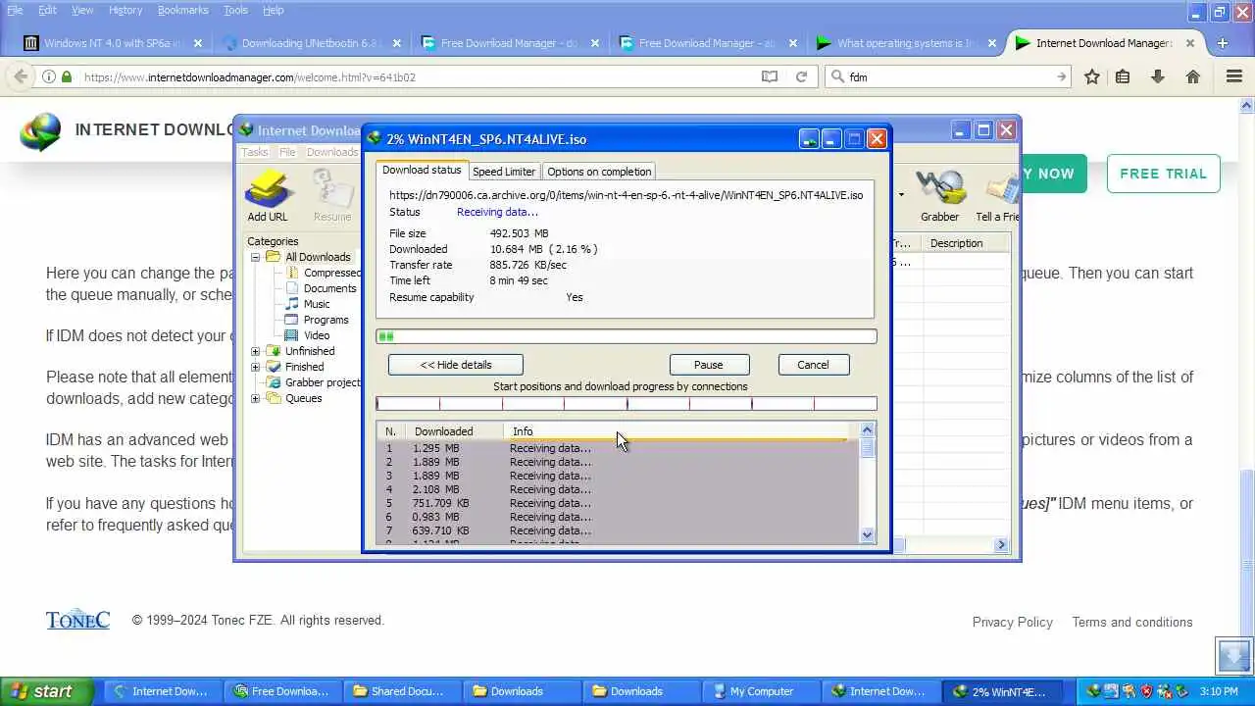Click the Tell a Friend toolbar icon
Screen dimensions: 1255x706
coord(1001,188)
